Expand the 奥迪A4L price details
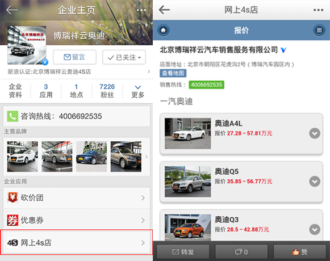The height and width of the screenshot is (261, 330). 315,133
